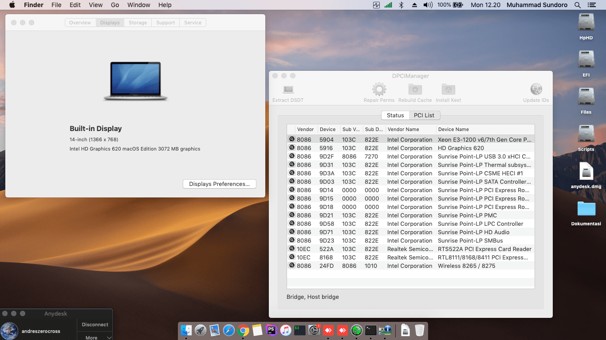The width and height of the screenshot is (606, 340).
Task: Switch to the Status segment in DPCIManager
Action: pos(395,115)
